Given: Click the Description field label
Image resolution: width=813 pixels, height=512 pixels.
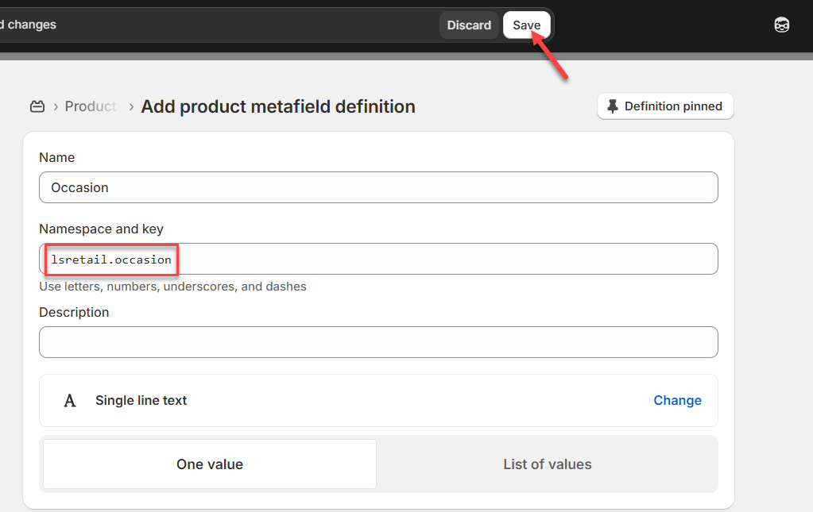Looking at the screenshot, I should point(74,313).
